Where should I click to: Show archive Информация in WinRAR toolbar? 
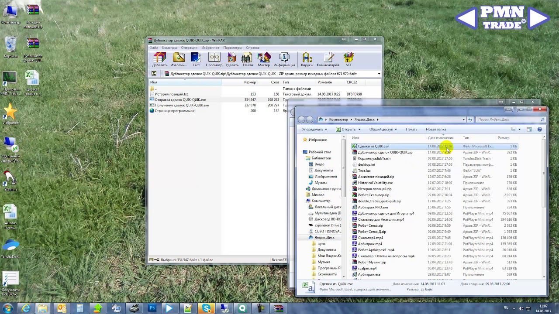284,60
